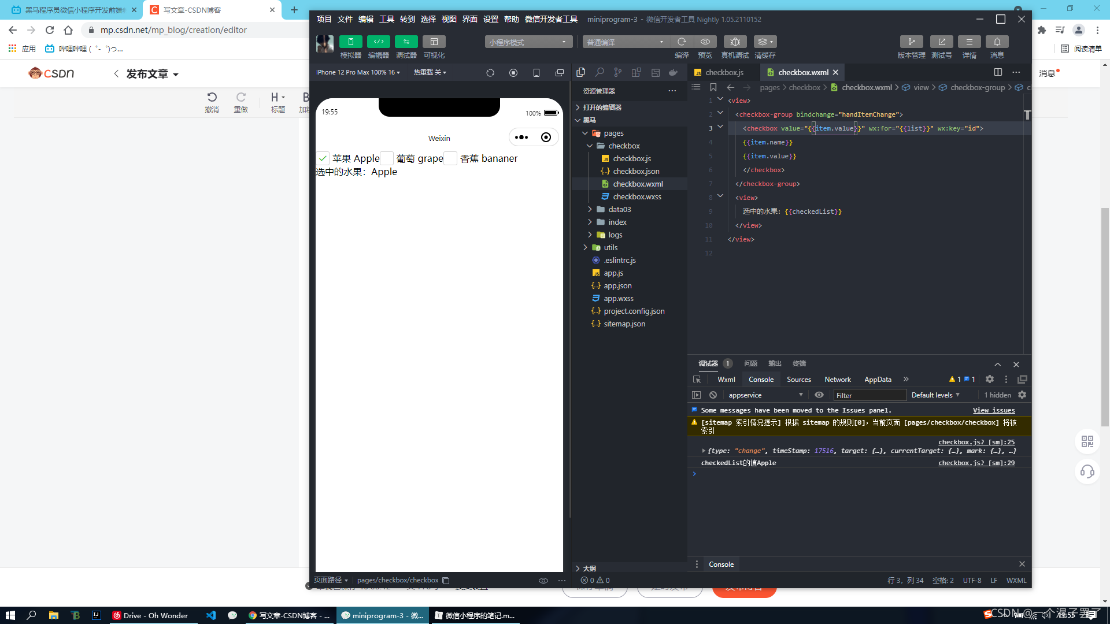Open the checkbox.js? [sm]:29 source link
Image resolution: width=1110 pixels, height=624 pixels.
[x=976, y=463]
